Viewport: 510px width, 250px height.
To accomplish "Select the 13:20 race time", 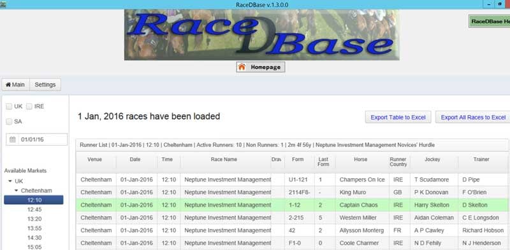I will [34, 219].
